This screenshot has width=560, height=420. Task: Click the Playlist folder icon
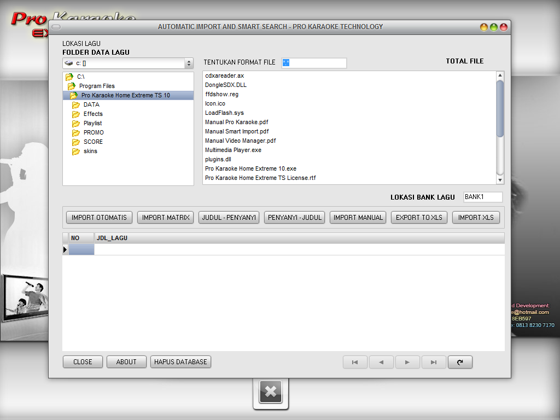point(75,123)
